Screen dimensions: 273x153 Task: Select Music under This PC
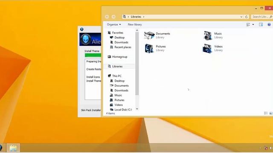point(118,95)
